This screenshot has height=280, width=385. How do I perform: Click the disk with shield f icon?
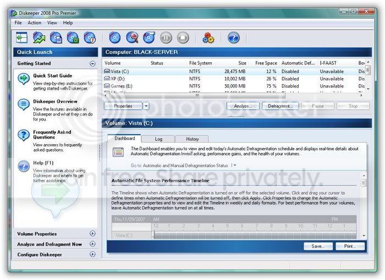90,37
